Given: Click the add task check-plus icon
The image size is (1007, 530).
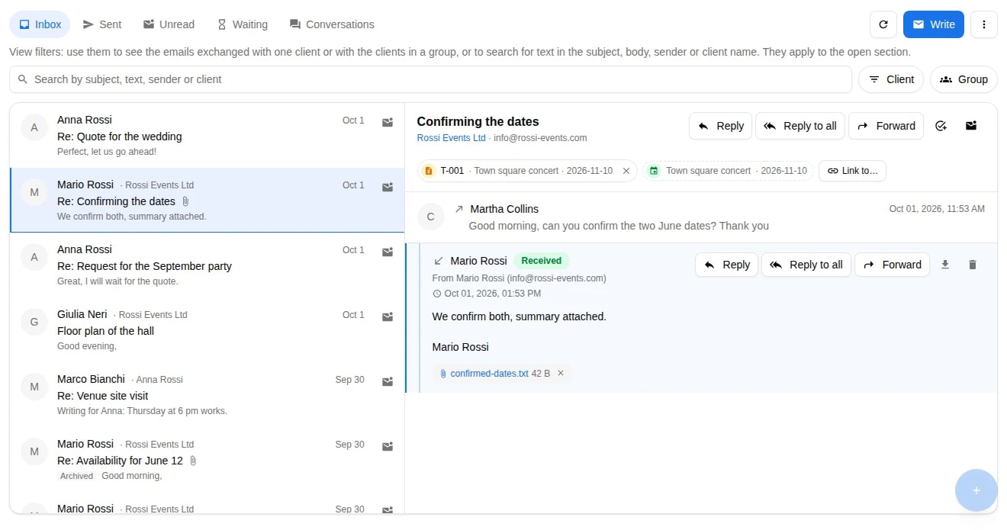Looking at the screenshot, I should [941, 126].
